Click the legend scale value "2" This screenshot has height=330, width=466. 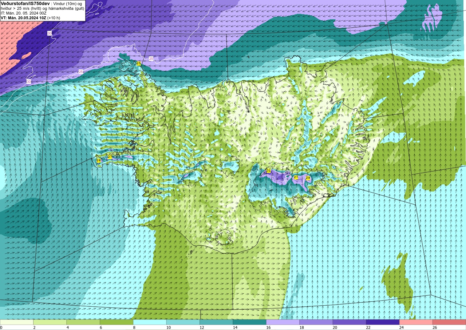click(33, 327)
